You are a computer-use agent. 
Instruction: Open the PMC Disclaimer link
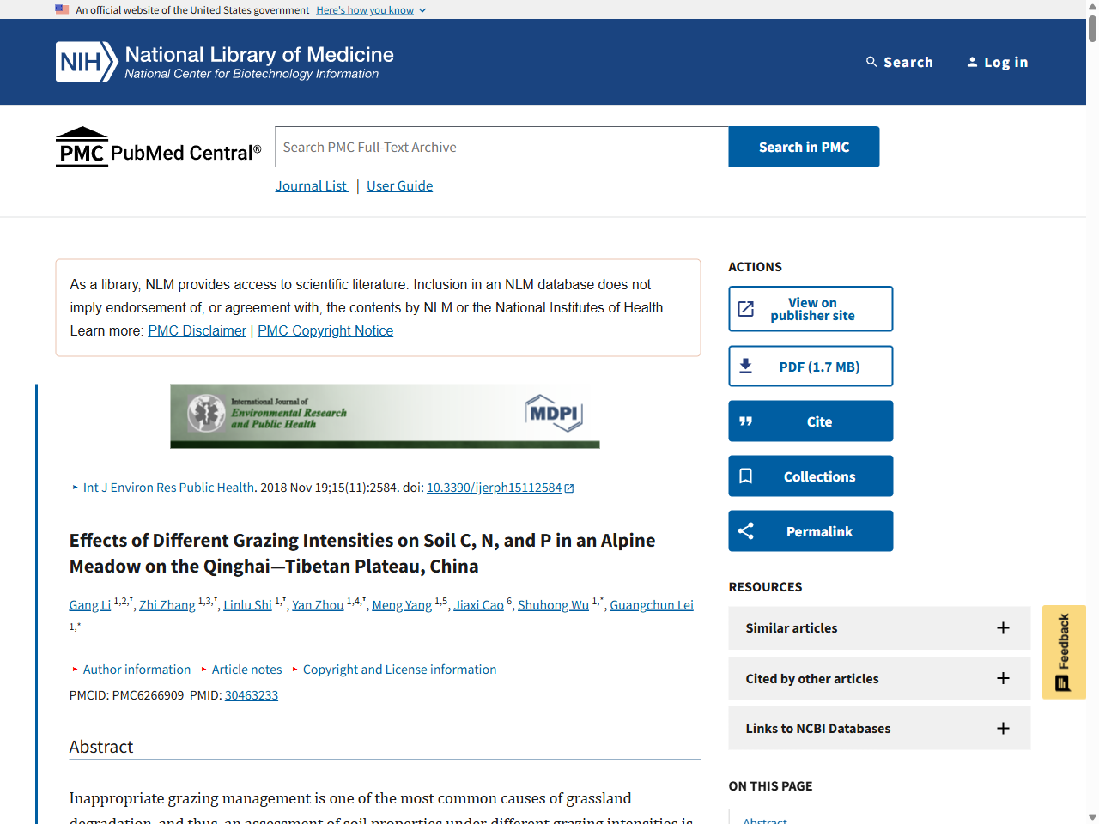[x=197, y=331]
